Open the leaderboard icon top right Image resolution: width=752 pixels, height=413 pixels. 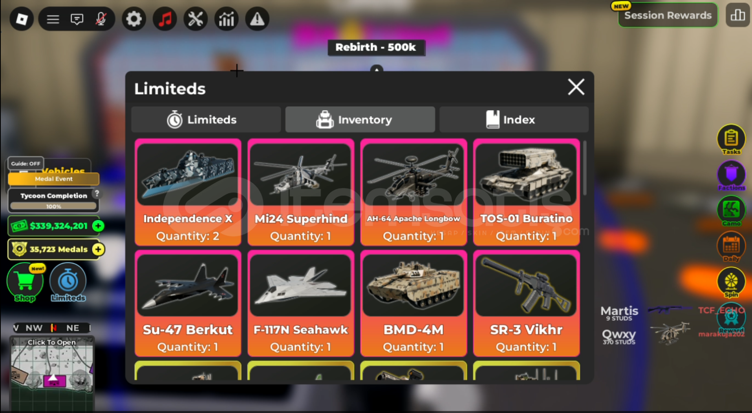(x=737, y=15)
